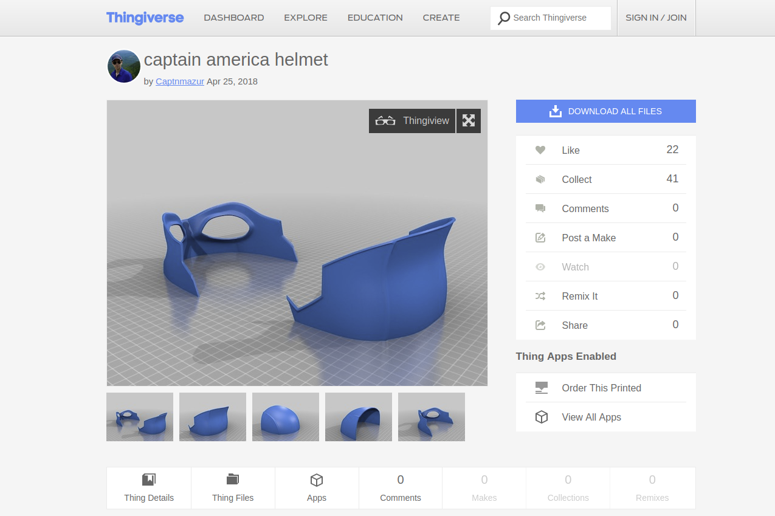Select the first thumbnail with both helmet parts
The image size is (775, 516).
140,417
